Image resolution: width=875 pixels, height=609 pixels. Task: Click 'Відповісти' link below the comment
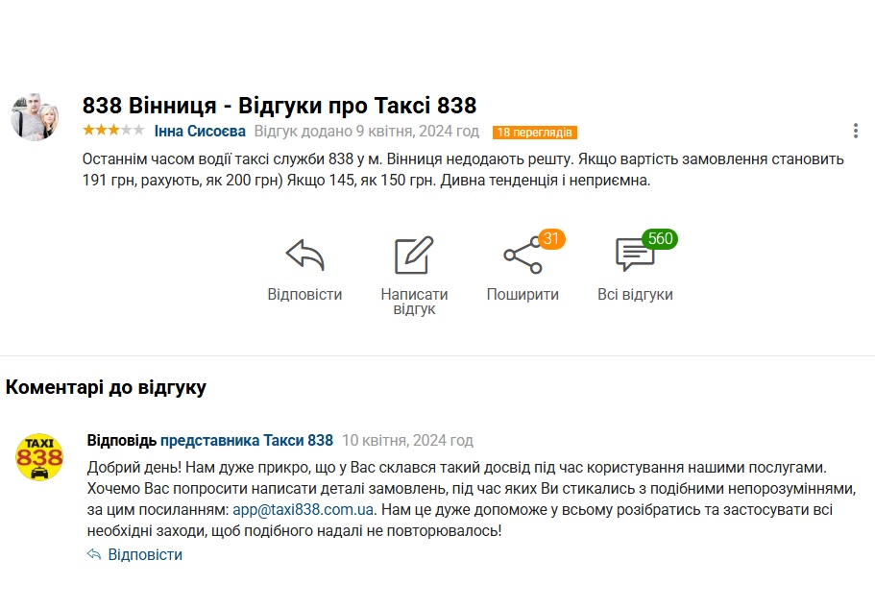(145, 555)
